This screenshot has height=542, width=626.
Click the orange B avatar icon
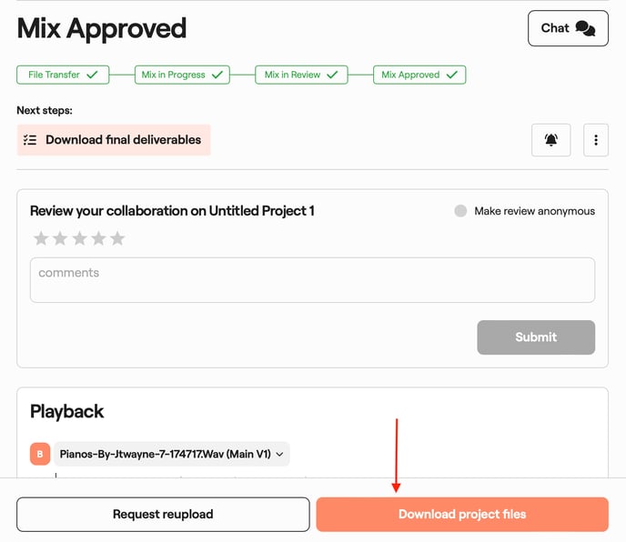point(40,454)
